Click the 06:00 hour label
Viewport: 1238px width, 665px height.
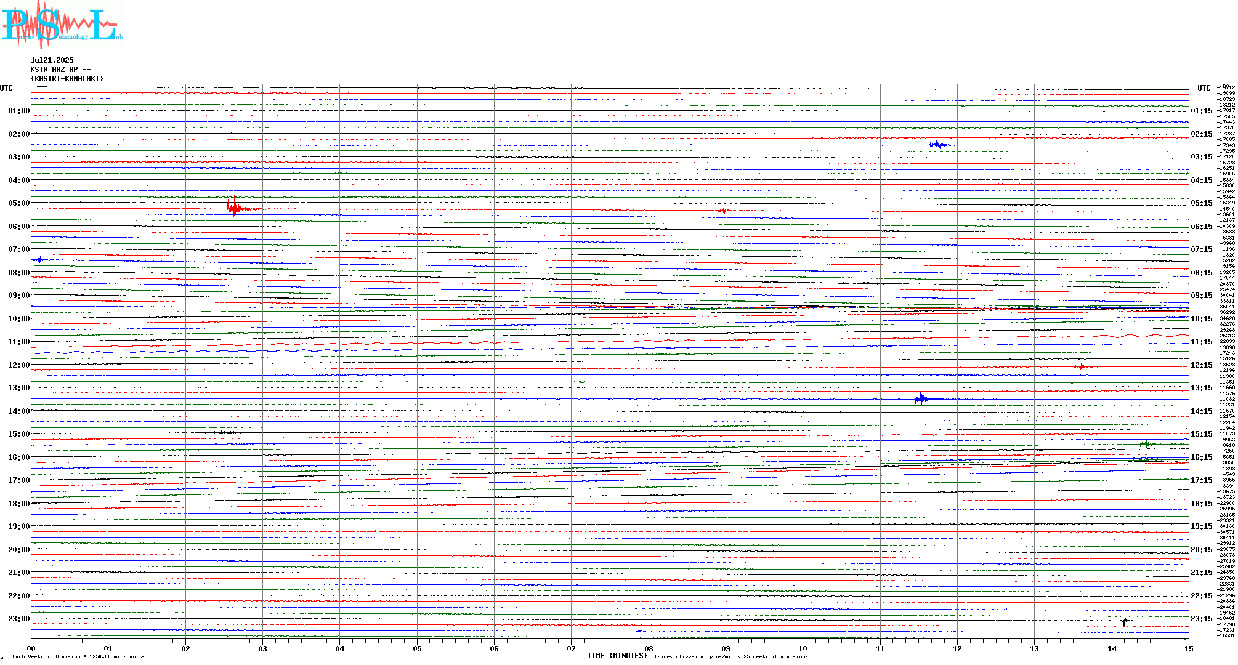click(x=19, y=227)
